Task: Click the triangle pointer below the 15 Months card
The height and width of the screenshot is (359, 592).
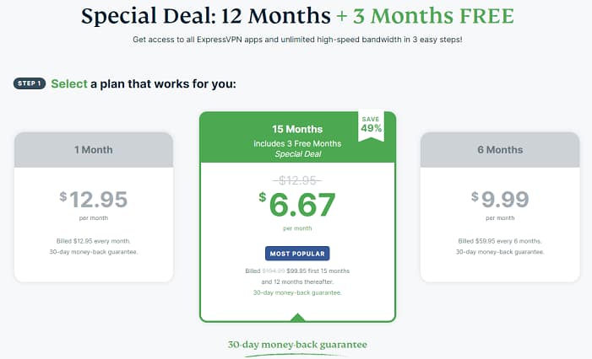Action: click(x=297, y=317)
